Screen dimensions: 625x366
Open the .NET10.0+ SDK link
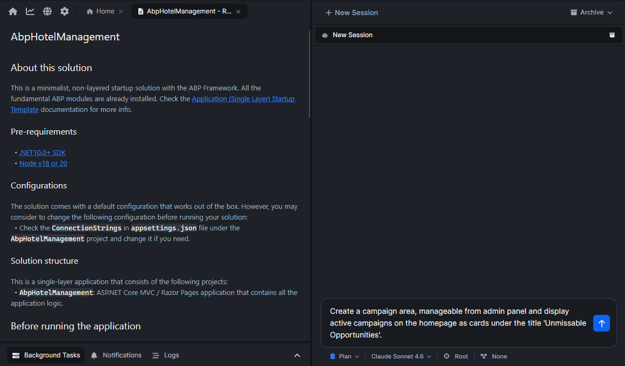click(x=43, y=152)
